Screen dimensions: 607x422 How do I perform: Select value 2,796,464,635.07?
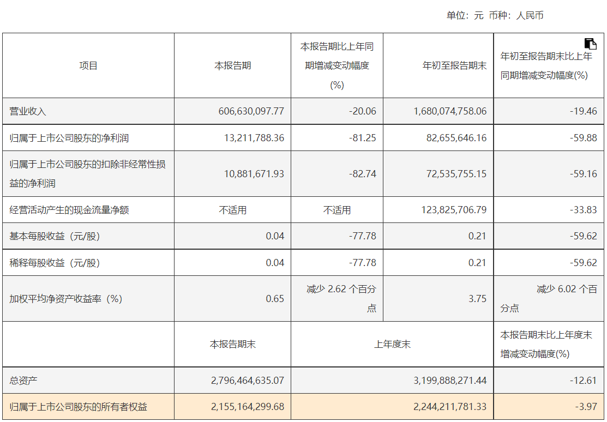(x=248, y=381)
